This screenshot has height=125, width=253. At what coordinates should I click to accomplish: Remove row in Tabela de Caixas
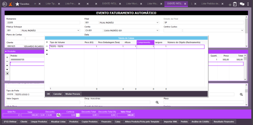[47, 46]
